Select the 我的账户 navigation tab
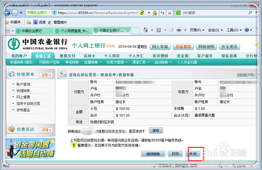The height and width of the screenshot is (170, 262). [x=19, y=56]
